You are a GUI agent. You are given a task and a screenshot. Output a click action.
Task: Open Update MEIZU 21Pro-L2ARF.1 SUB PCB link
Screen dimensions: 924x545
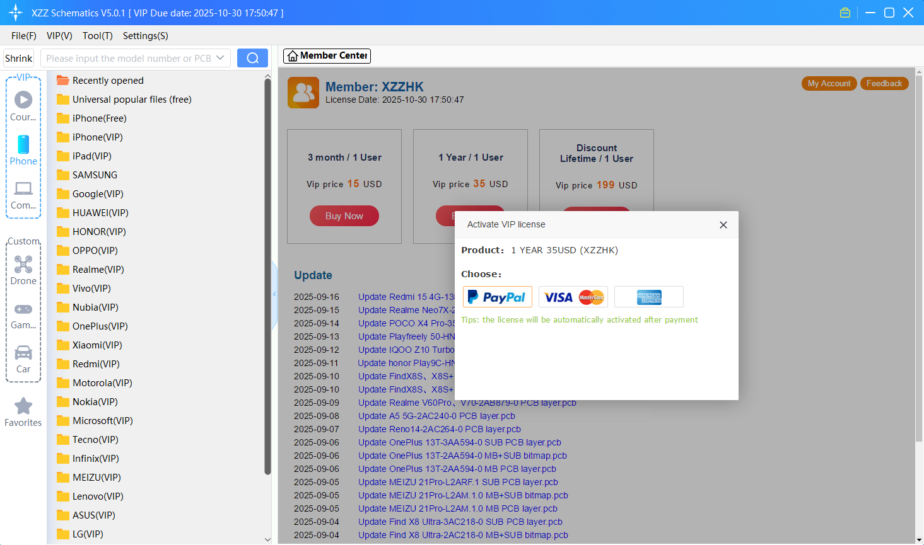458,482
